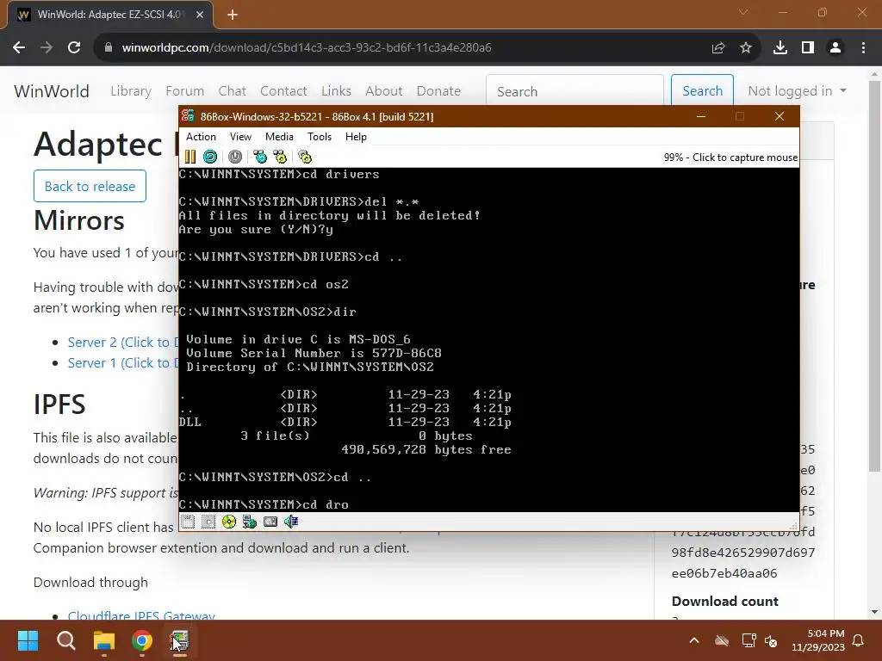882x661 pixels.
Task: Select the WinWorld Adaptec EZ-SCSI tab
Action: click(110, 15)
